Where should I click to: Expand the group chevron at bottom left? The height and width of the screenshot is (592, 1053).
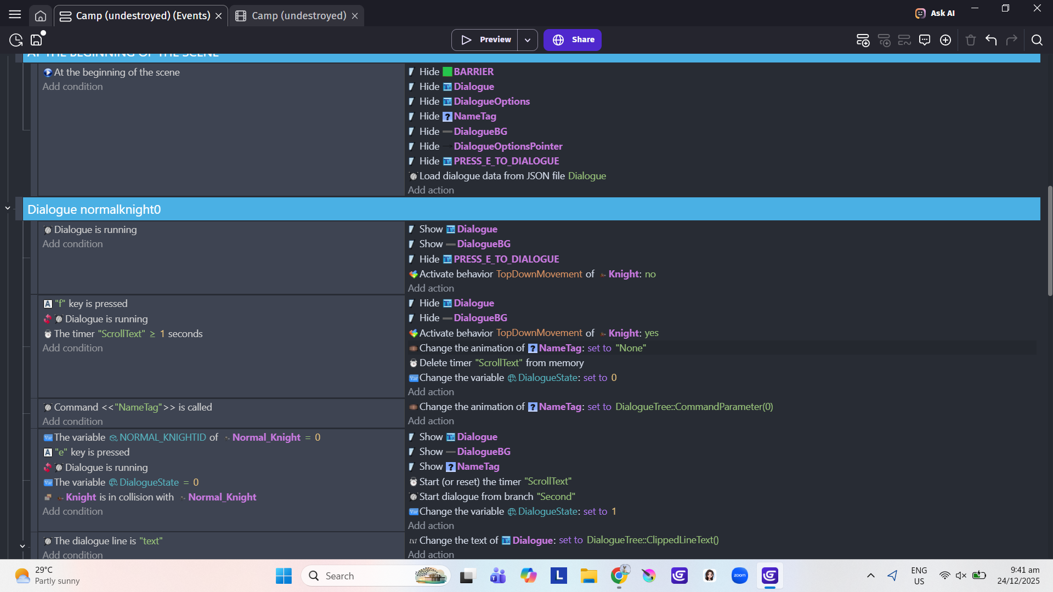pyautogui.click(x=22, y=546)
